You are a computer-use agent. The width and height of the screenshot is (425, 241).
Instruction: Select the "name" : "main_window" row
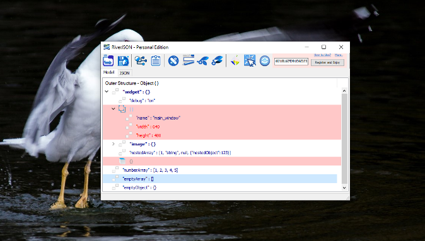[158, 118]
